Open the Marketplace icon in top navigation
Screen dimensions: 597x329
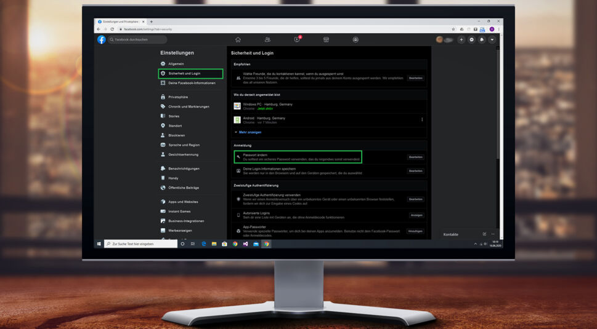point(327,39)
